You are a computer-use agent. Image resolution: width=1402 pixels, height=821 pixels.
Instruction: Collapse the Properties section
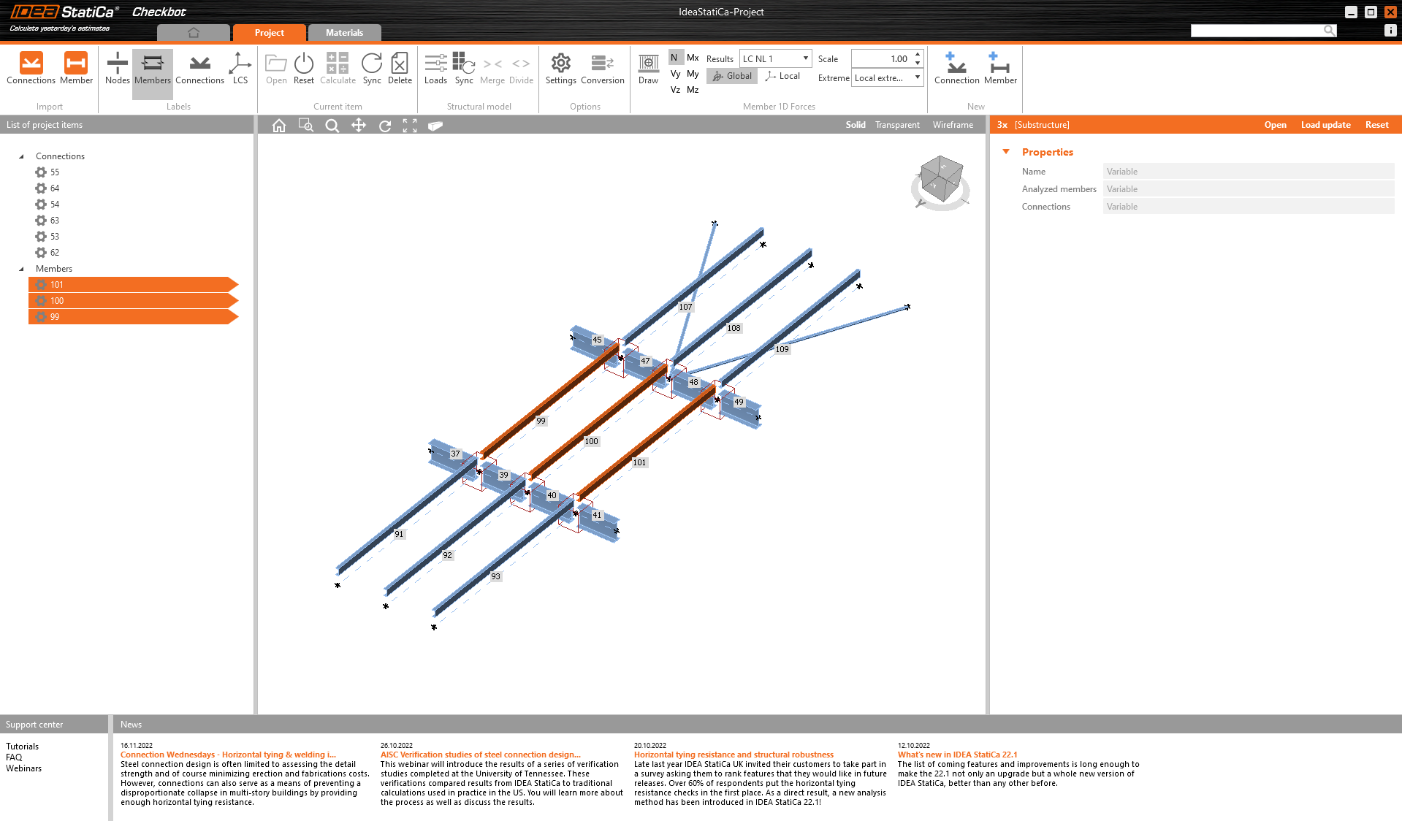1006,152
